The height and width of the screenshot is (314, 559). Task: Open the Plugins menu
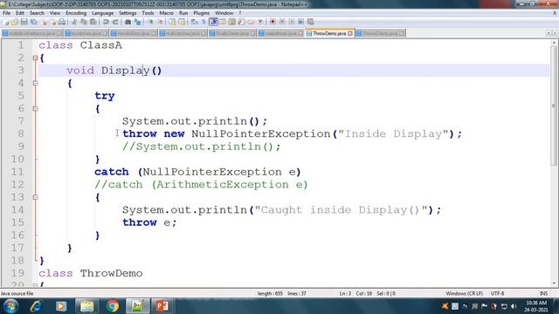pos(202,13)
